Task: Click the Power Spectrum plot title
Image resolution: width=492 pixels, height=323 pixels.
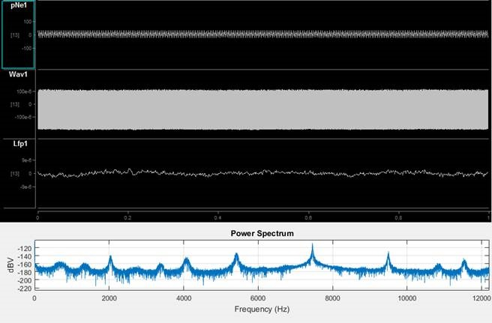Action: [262, 234]
